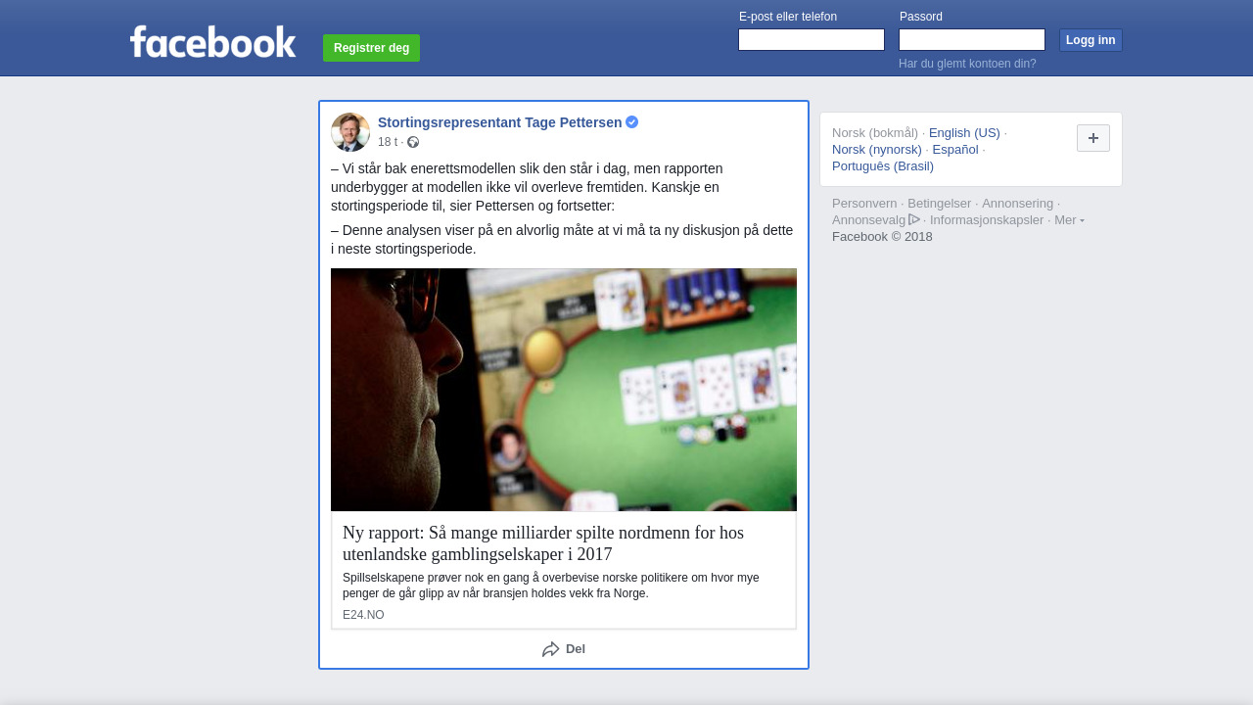
Task: Focus the E-post eller telefon field
Action: point(812,40)
